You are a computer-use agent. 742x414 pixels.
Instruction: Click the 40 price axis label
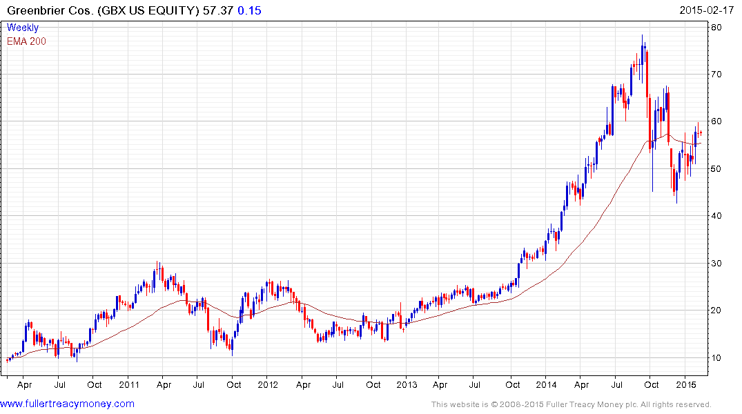[x=716, y=216]
